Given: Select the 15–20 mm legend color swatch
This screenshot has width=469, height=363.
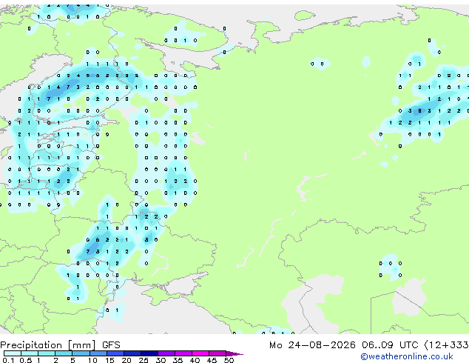Looking at the screenshot, I should tap(115, 353).
